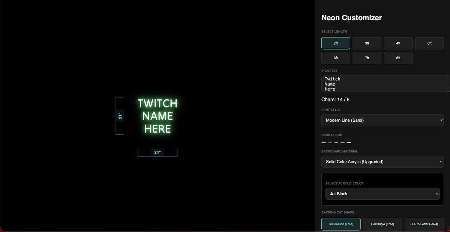This screenshot has height=232, width=450.
Task: Open the Font Style dropdown
Action: (x=382, y=120)
